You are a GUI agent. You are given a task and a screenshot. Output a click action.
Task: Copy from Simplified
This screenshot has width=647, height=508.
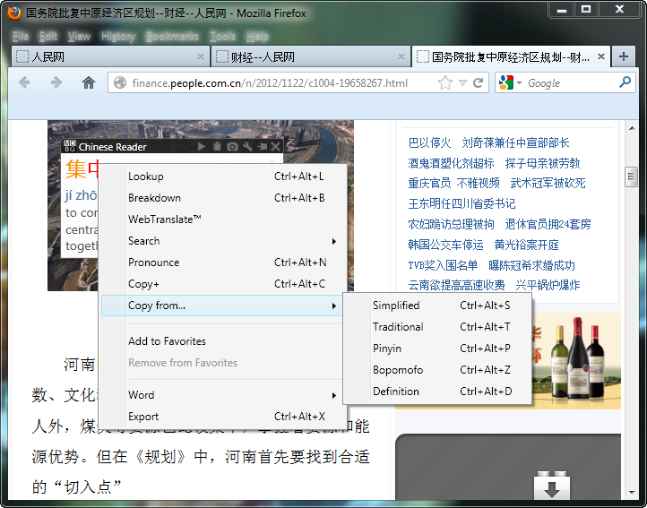point(437,306)
